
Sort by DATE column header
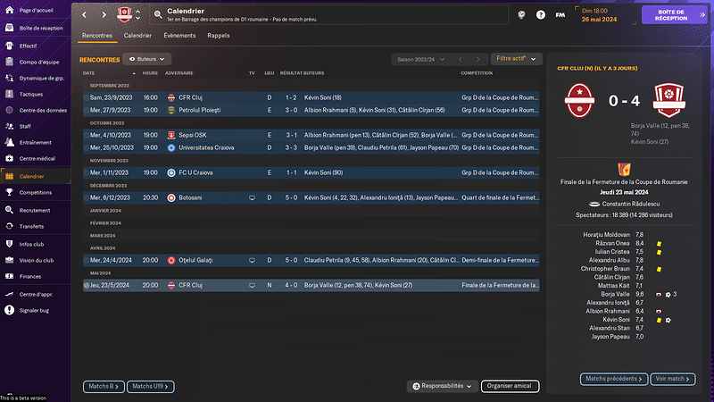click(x=88, y=73)
